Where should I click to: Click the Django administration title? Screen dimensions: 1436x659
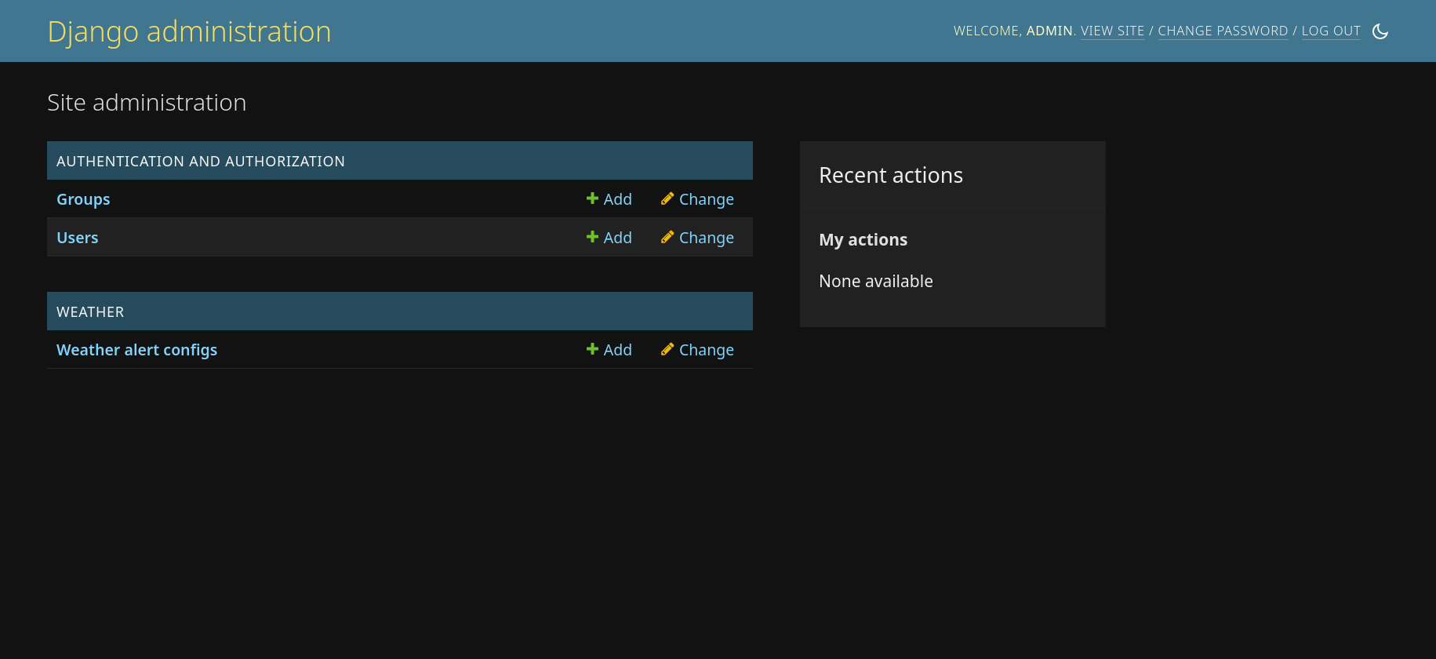(190, 31)
